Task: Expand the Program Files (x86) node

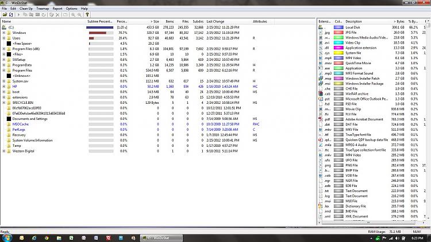Action: [4, 49]
